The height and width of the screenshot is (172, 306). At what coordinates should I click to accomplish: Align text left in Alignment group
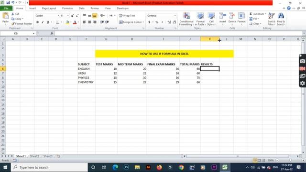84,22
